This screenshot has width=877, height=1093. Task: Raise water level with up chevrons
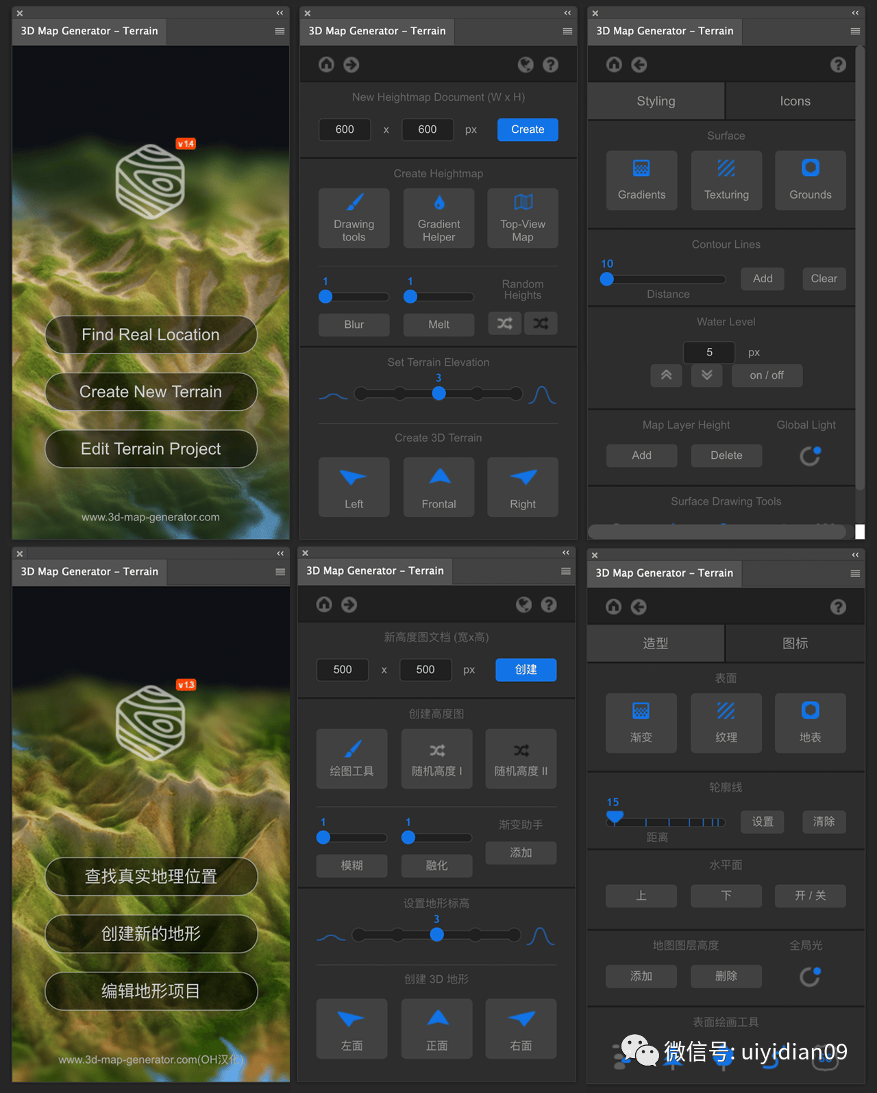[x=667, y=375]
